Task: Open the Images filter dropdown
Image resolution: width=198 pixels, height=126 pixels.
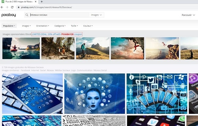Action: point(26,26)
